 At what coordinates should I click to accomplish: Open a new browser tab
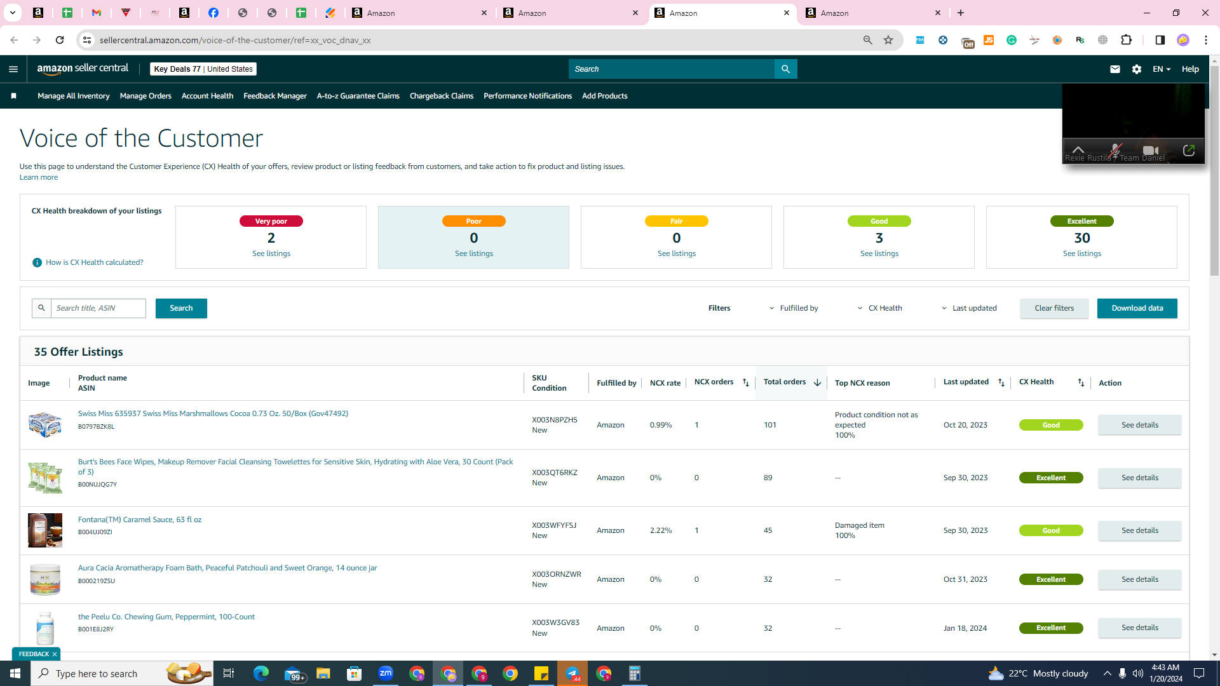click(x=961, y=13)
